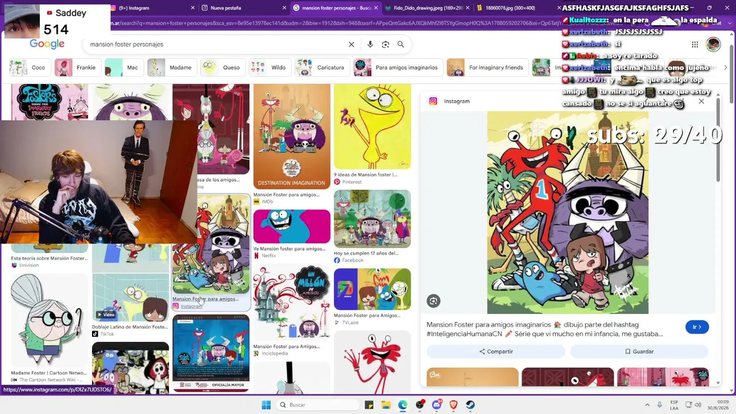Close the Instagram browser tab
Image resolution: width=736 pixels, height=414 pixels.
point(194,8)
